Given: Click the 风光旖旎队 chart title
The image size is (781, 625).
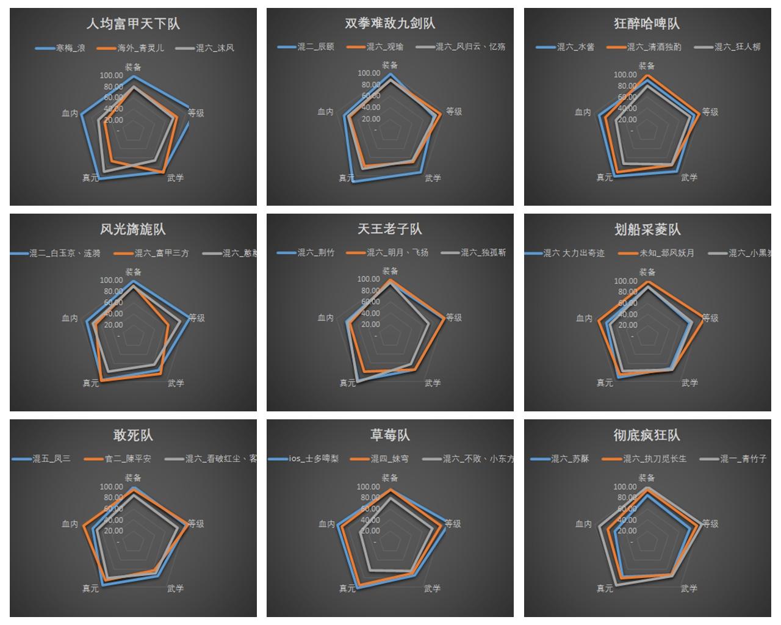Looking at the screenshot, I should tap(133, 229).
